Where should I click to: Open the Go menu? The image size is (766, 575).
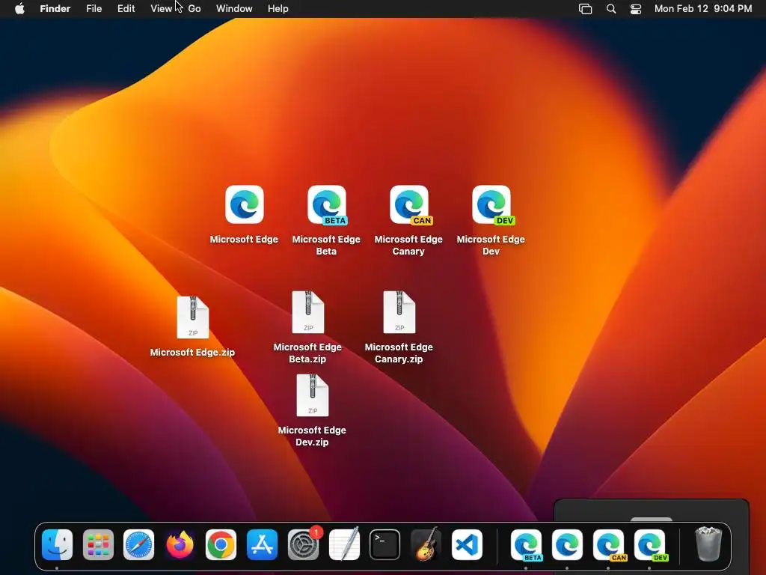[194, 8]
